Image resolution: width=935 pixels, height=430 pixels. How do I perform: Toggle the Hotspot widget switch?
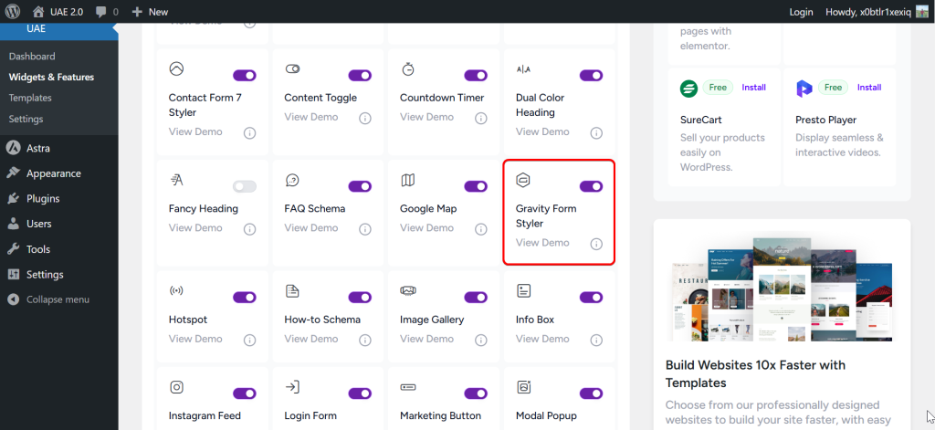(245, 298)
